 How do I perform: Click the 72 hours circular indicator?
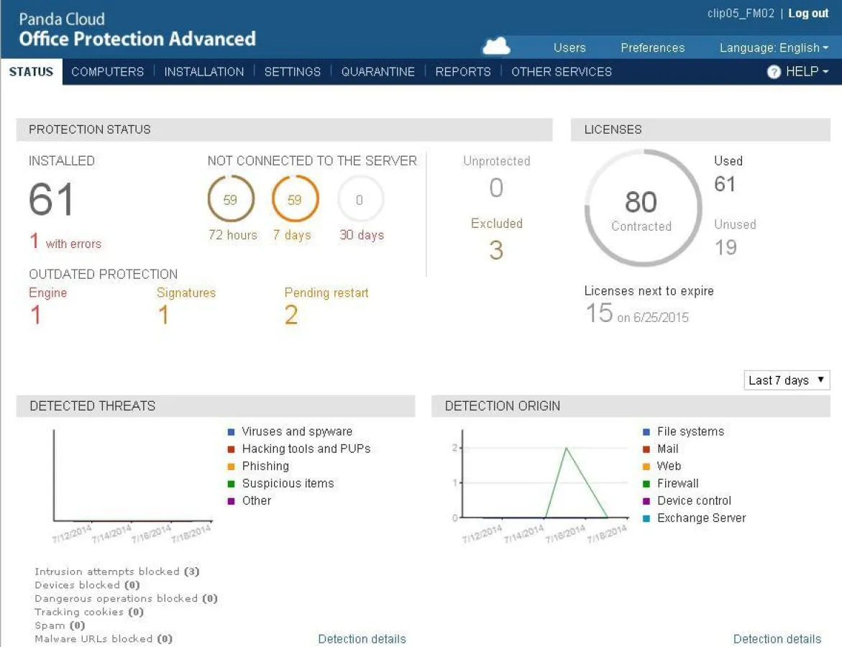pos(231,200)
